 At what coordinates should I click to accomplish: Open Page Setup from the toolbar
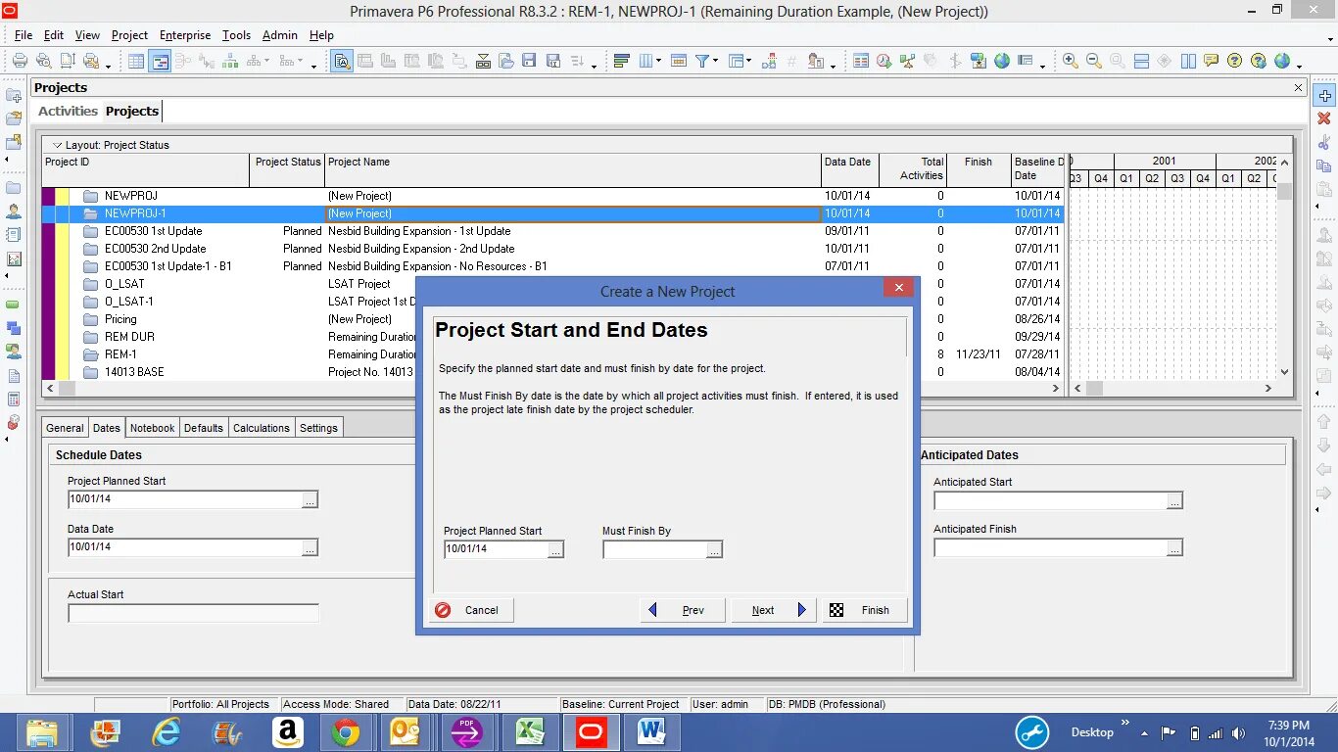click(68, 61)
